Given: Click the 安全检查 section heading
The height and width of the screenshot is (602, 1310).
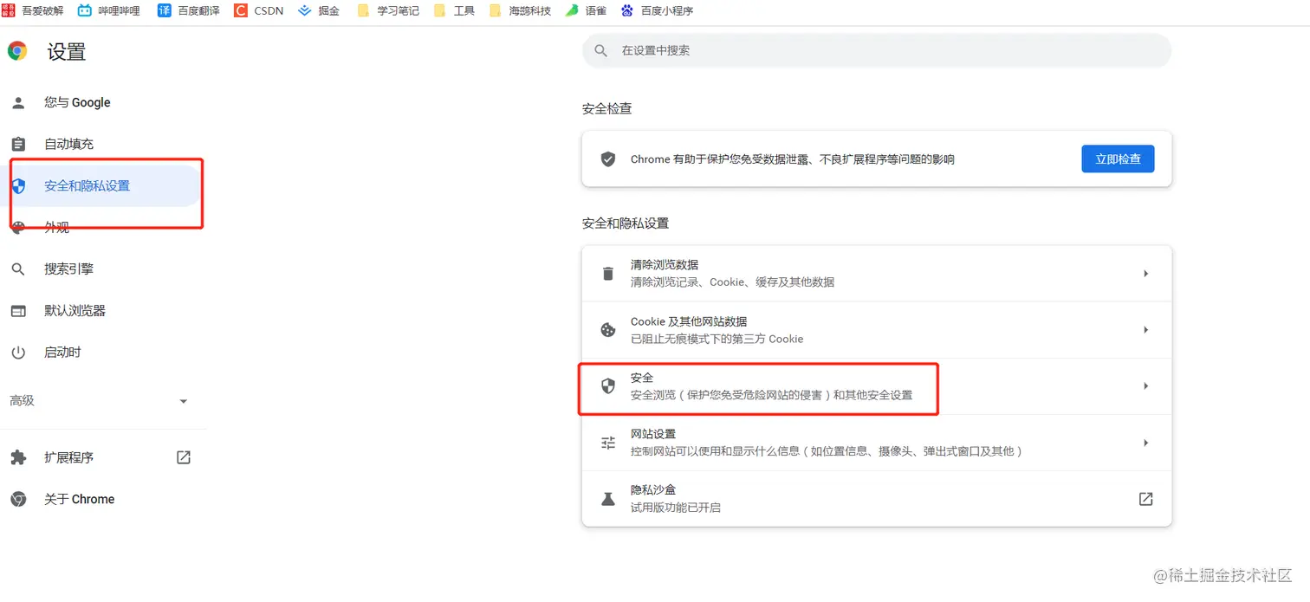Looking at the screenshot, I should tap(607, 109).
